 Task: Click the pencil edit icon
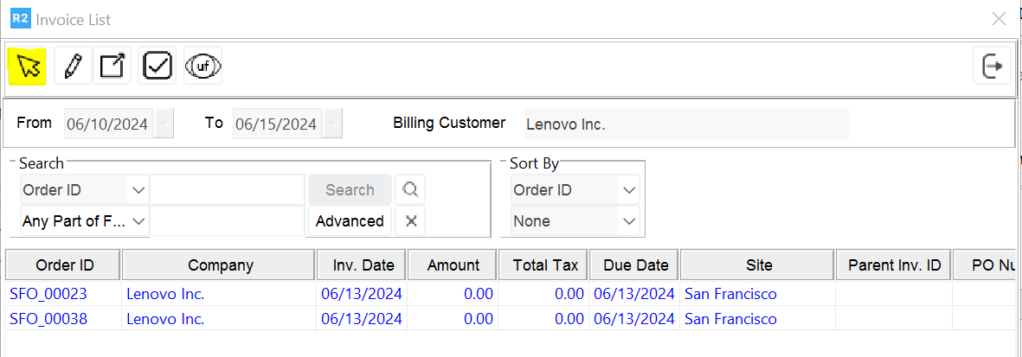point(73,66)
